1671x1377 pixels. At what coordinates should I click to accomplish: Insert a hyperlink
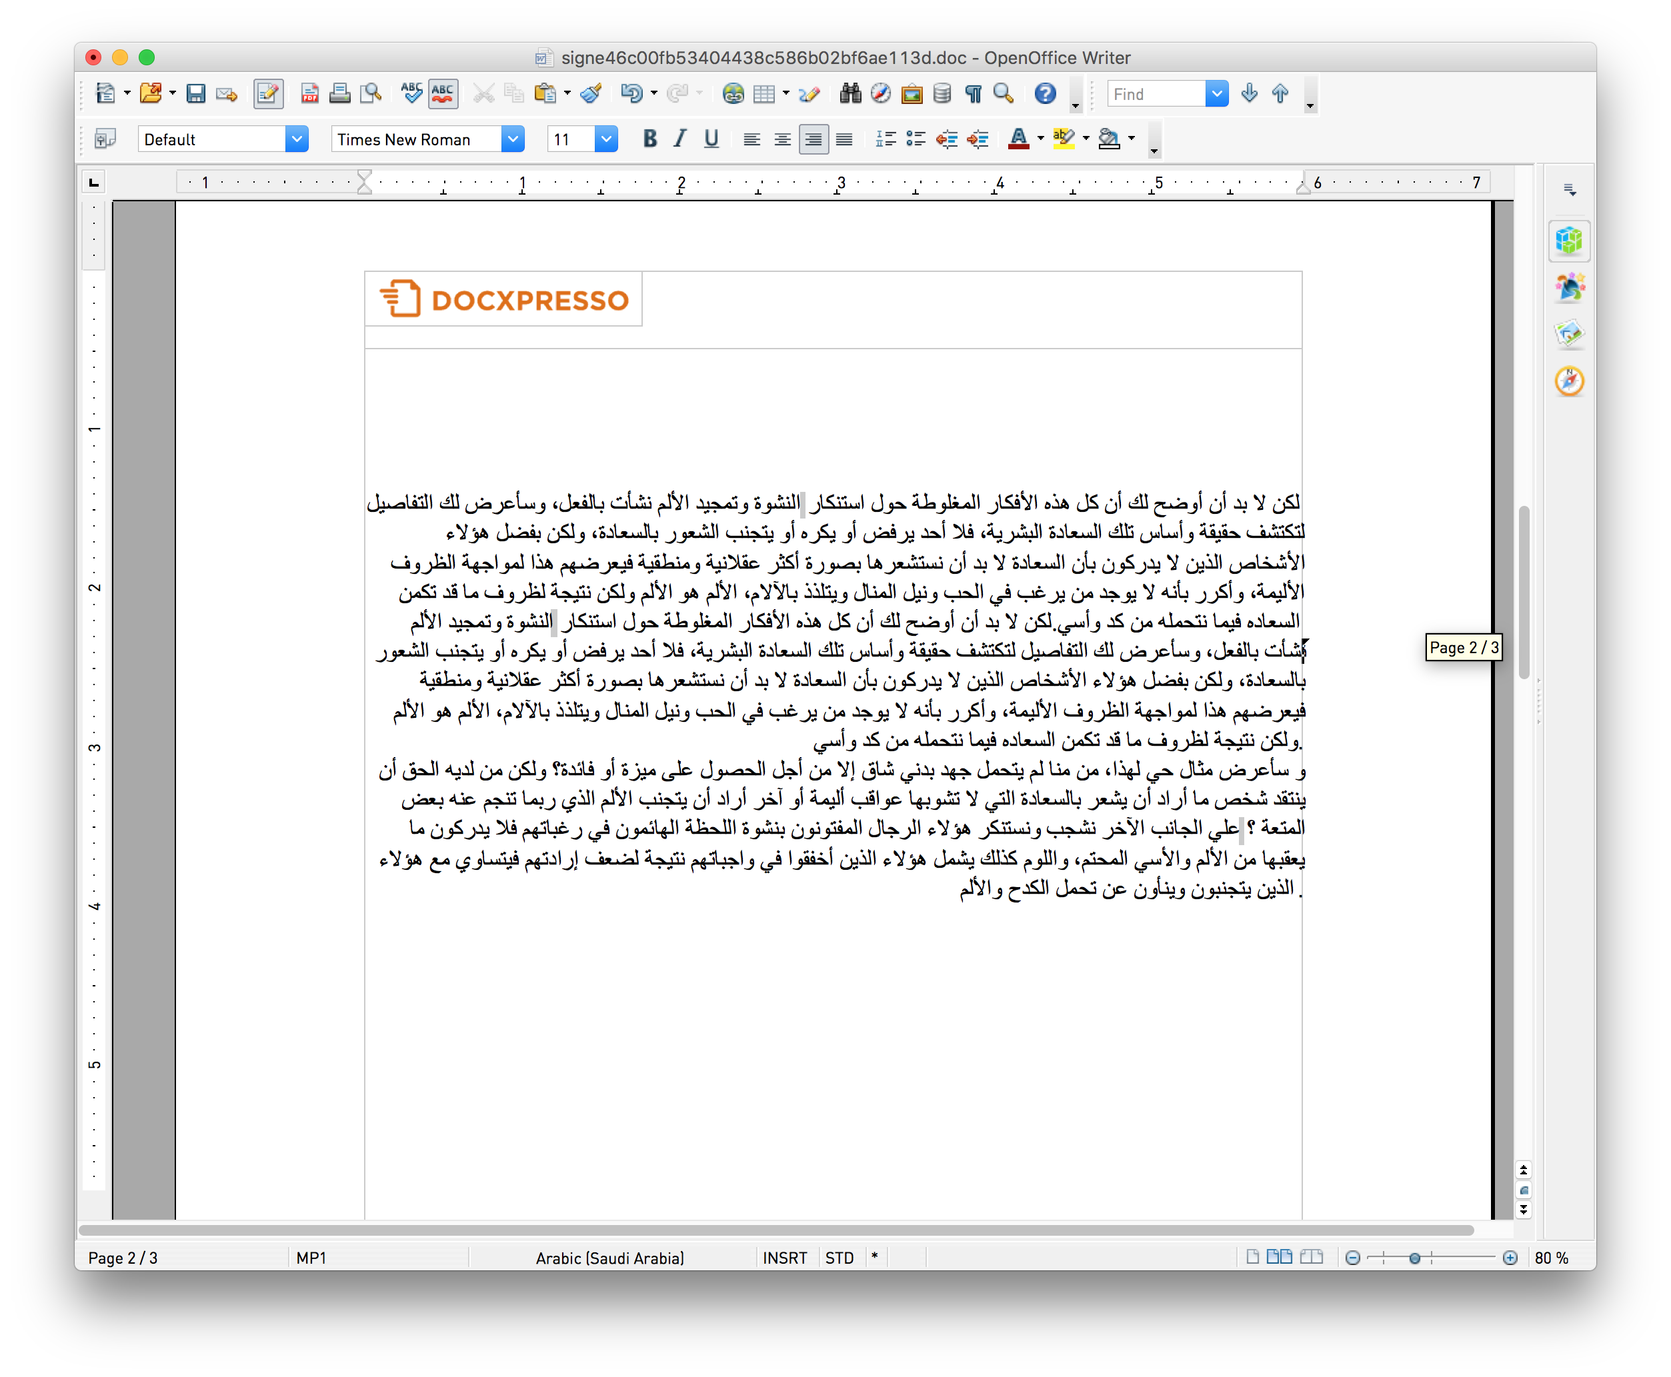point(733,93)
